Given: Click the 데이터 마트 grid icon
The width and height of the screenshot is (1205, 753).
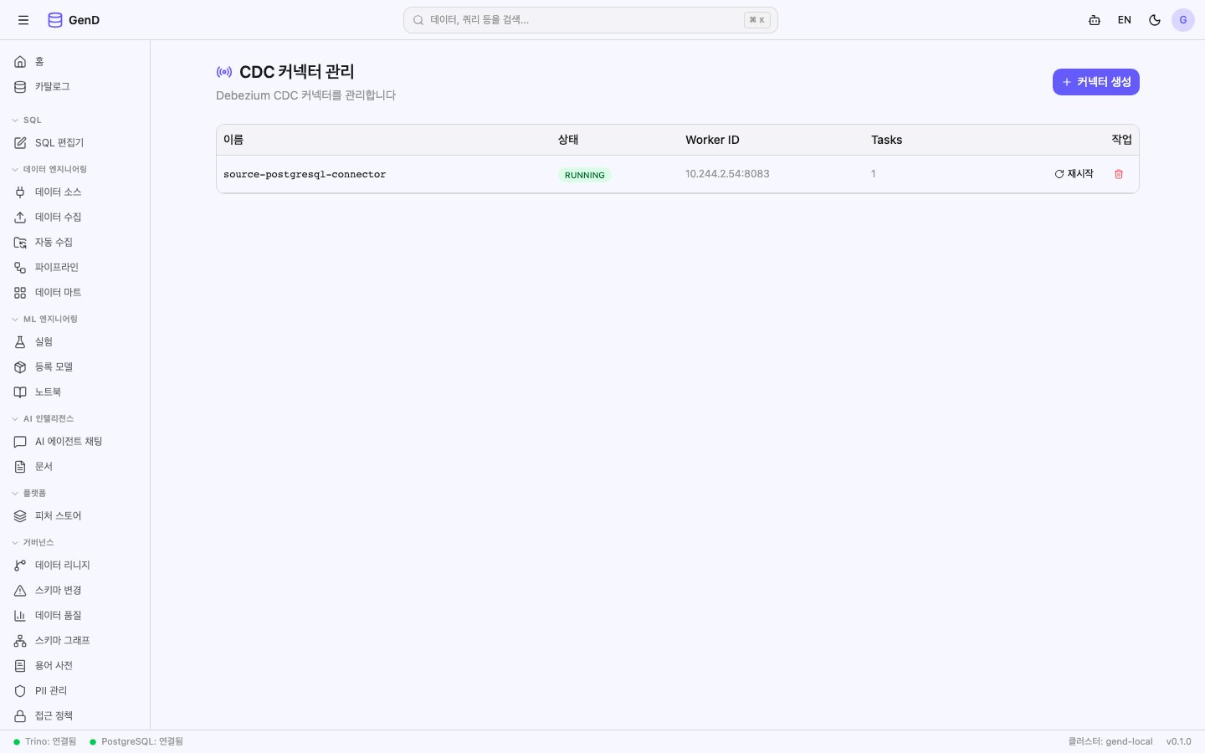Looking at the screenshot, I should coord(20,293).
